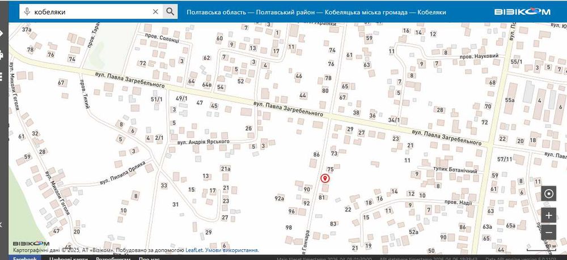
Task: Pick house number 49/1 on the map
Action: [x=181, y=98]
